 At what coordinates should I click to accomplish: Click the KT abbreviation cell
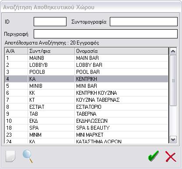pos(51,100)
